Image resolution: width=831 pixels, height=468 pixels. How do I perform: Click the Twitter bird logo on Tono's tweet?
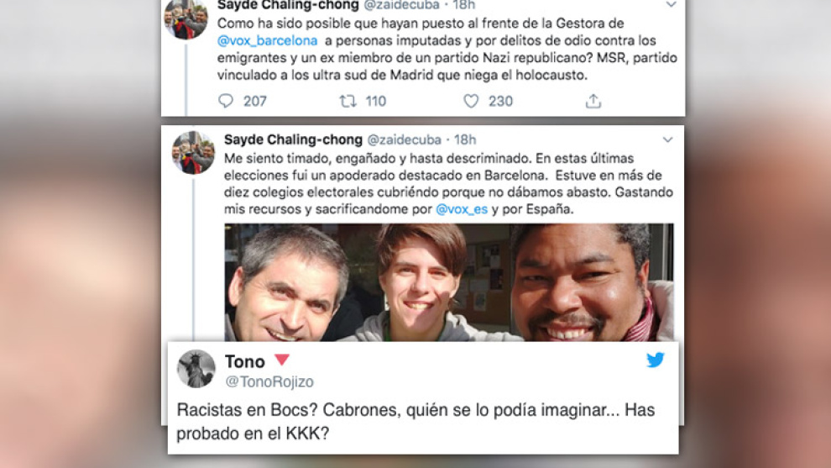pyautogui.click(x=656, y=360)
